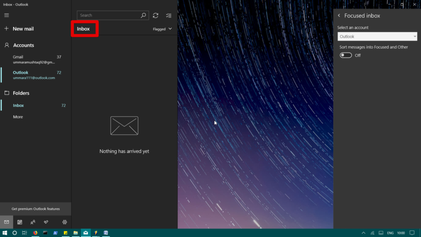Click More under Folders
Screen dimensions: 421x237
[18, 117]
